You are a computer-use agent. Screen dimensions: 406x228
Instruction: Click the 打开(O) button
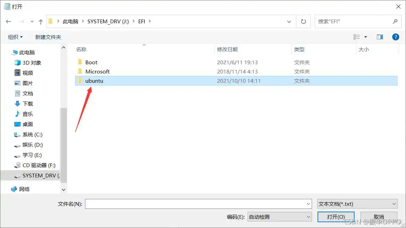336,217
